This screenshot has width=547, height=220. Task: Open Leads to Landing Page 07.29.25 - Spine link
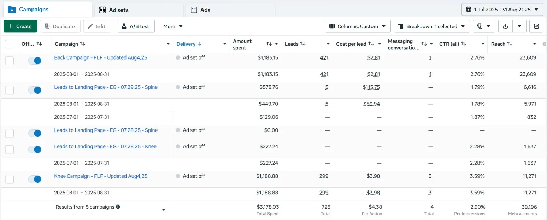click(x=106, y=87)
